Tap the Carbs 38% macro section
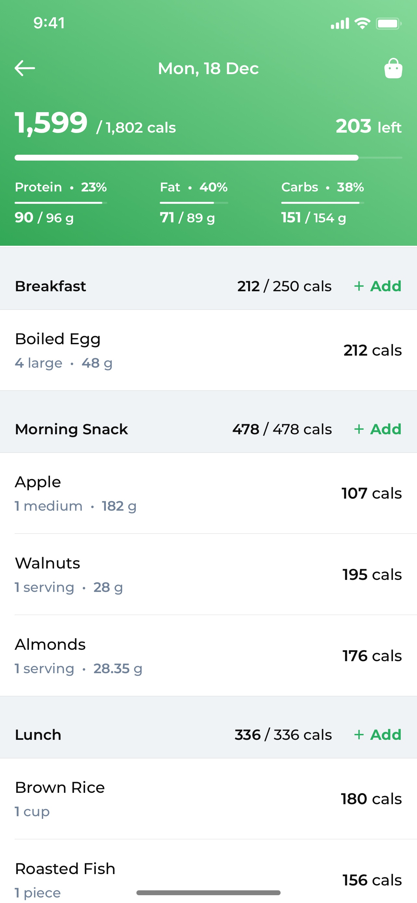Image resolution: width=417 pixels, height=903 pixels. 322,202
